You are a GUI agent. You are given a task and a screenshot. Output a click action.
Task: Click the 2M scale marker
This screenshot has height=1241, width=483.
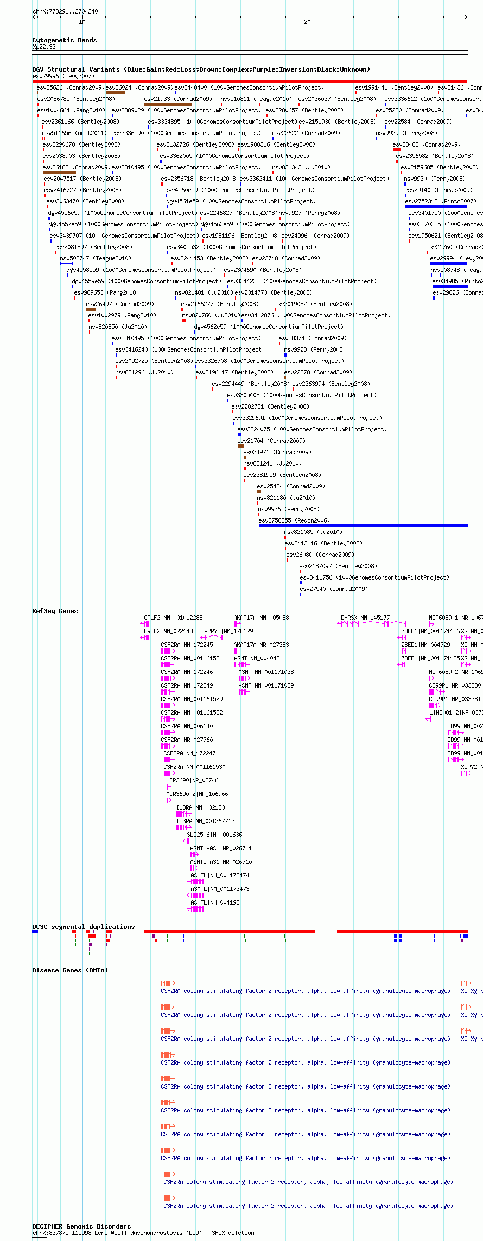[x=307, y=22]
